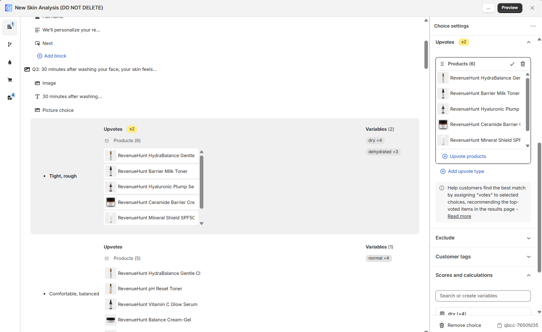Open the branching logic flow sidebar icon
Screen dimensions: 542x332
pyautogui.click(x=10, y=45)
